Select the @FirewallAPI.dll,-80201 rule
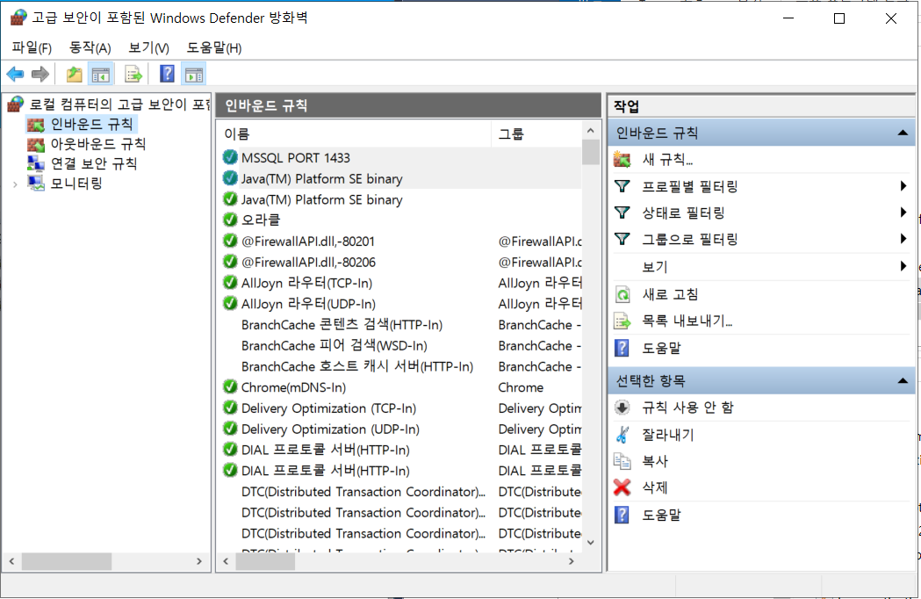The width and height of the screenshot is (921, 599). 308,241
